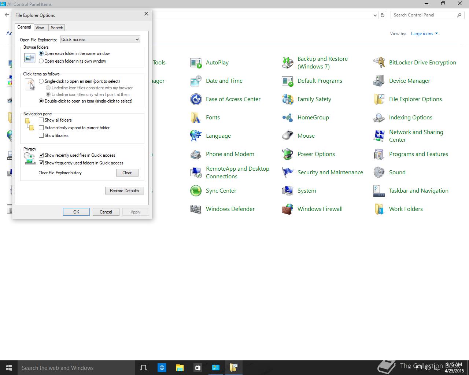Click Backup and Restore icon
Viewport: 469px width, 375px height.
click(x=287, y=63)
